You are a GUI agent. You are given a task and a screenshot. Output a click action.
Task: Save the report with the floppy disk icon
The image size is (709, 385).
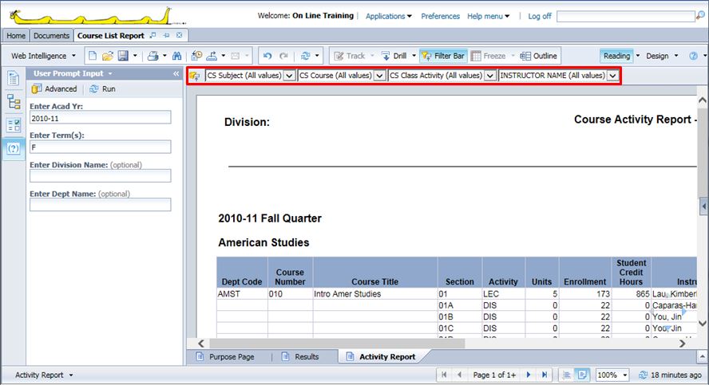click(123, 56)
